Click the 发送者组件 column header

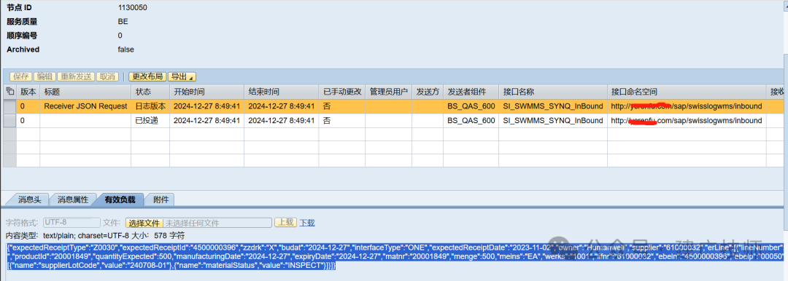471,92
